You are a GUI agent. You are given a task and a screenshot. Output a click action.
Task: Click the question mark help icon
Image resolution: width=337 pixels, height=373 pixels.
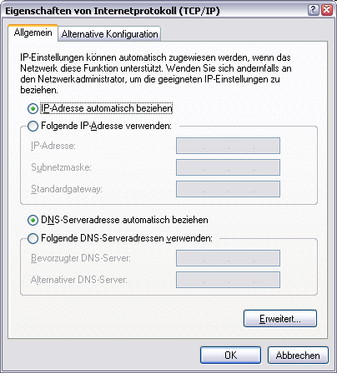(x=313, y=10)
